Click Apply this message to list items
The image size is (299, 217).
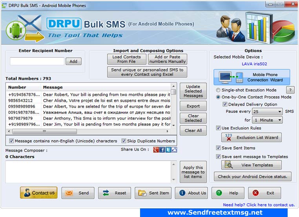click(193, 172)
